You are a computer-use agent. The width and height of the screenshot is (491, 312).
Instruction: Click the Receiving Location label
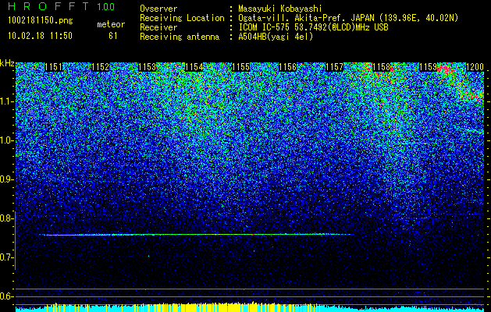point(182,18)
